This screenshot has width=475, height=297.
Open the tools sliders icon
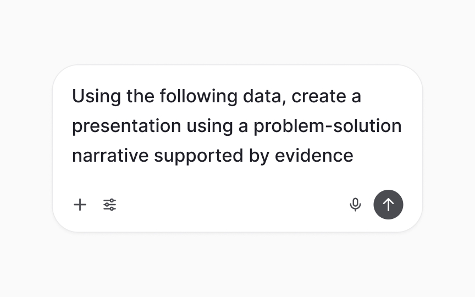(x=109, y=205)
